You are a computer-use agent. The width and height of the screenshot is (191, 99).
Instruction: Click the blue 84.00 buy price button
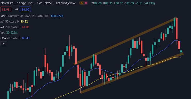coord(26,10)
